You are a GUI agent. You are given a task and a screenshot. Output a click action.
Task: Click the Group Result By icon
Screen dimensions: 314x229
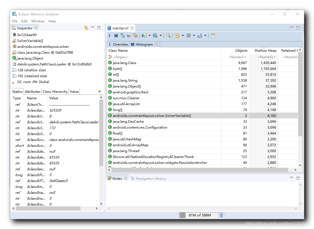point(177,36)
